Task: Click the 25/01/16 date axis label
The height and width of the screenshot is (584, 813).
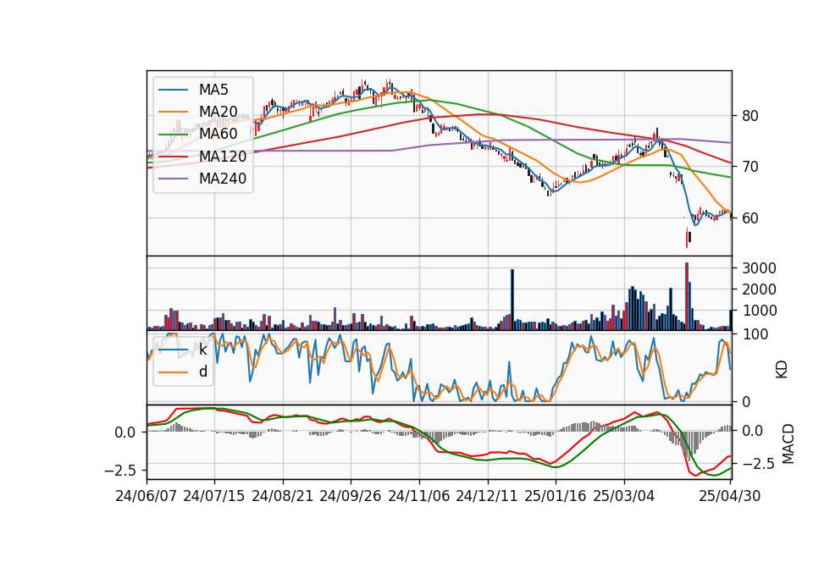Action: 556,496
